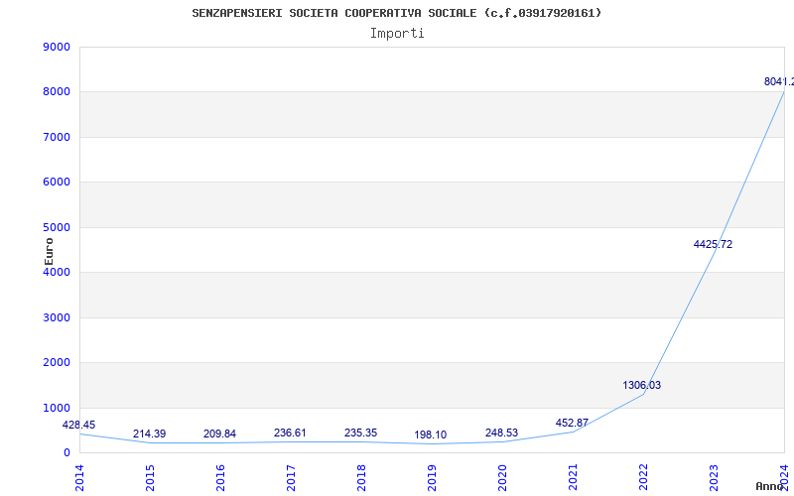Click the 235.35 data label
Screen dimensions: 794x496
click(360, 433)
